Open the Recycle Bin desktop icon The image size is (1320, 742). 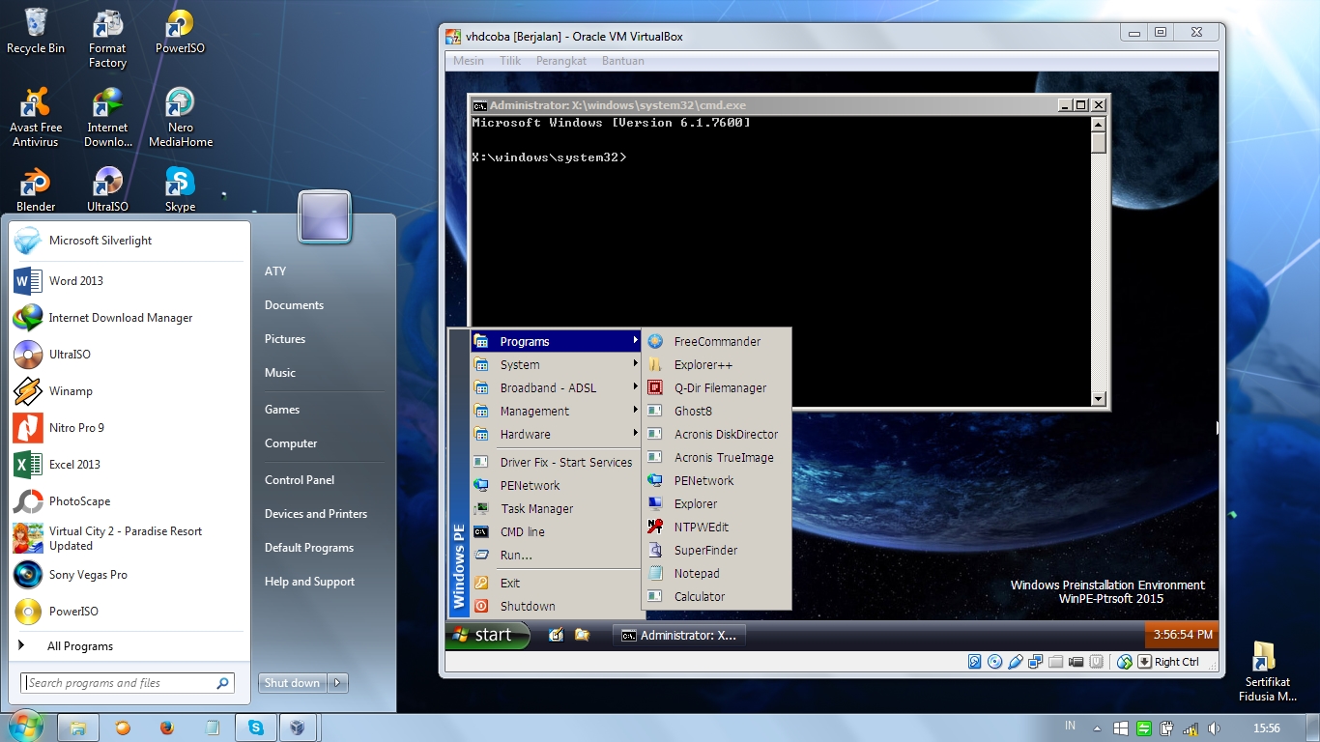(36, 31)
